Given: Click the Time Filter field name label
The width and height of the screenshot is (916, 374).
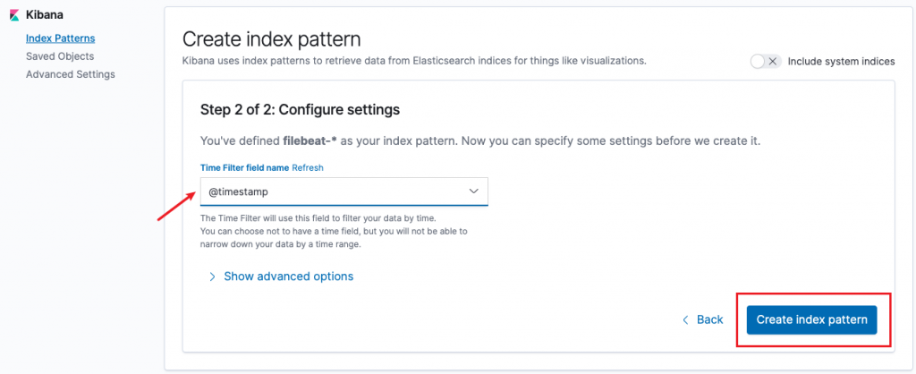Looking at the screenshot, I should point(245,167).
